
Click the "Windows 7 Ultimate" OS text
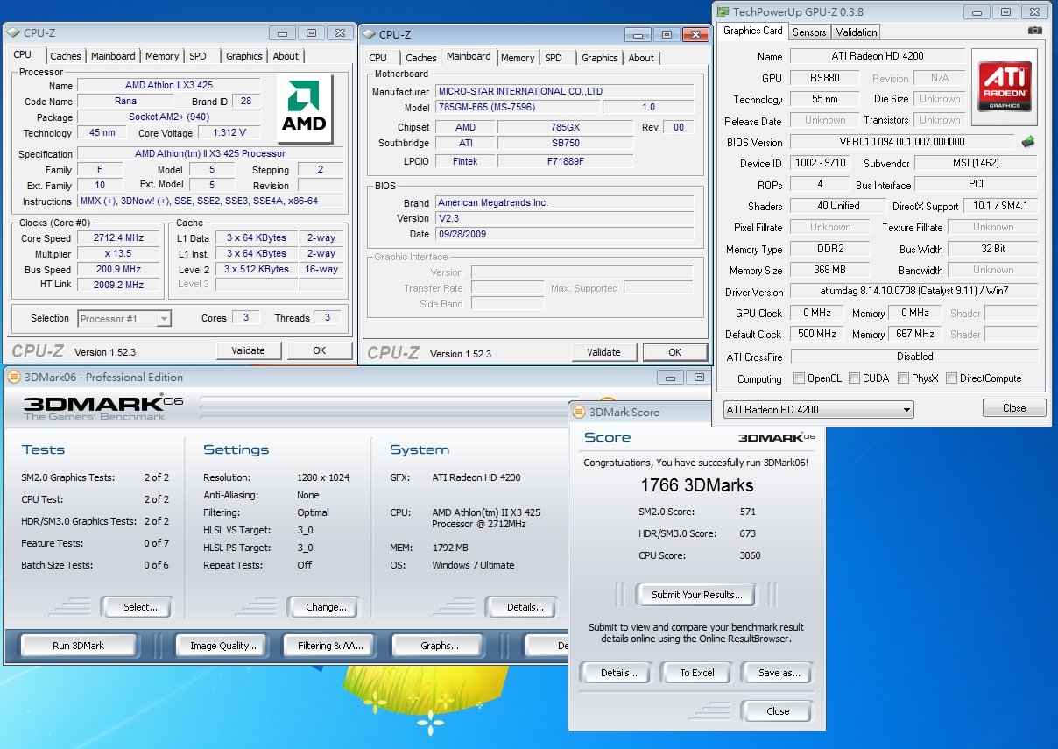coord(473,565)
